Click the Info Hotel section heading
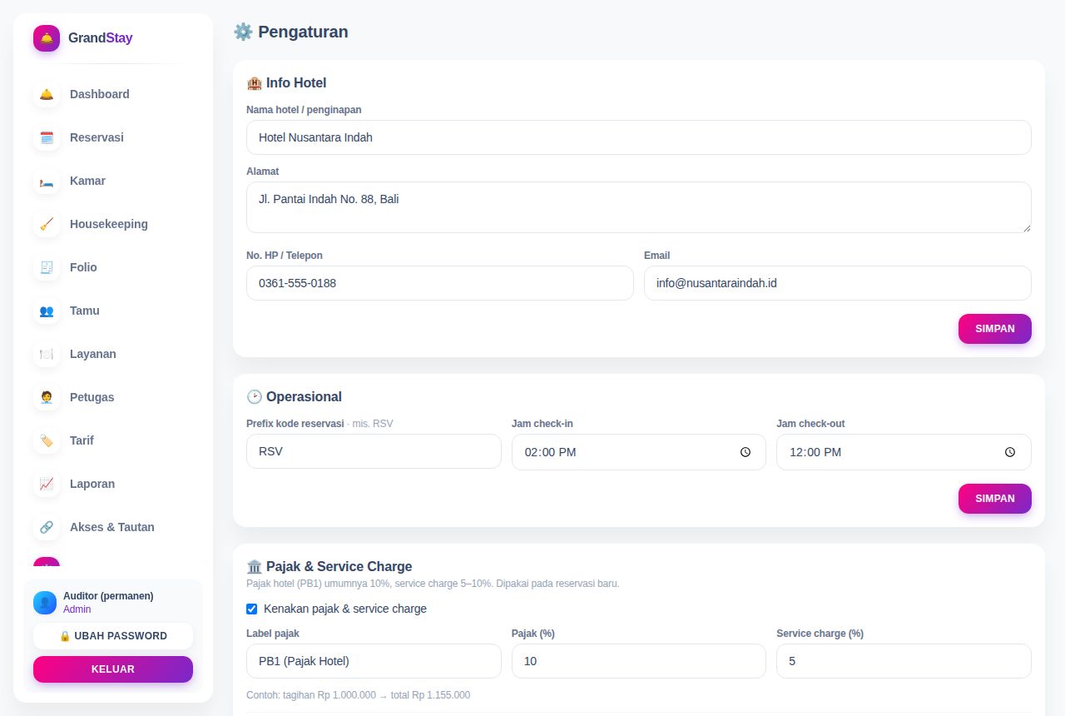1065x716 pixels. coord(286,83)
